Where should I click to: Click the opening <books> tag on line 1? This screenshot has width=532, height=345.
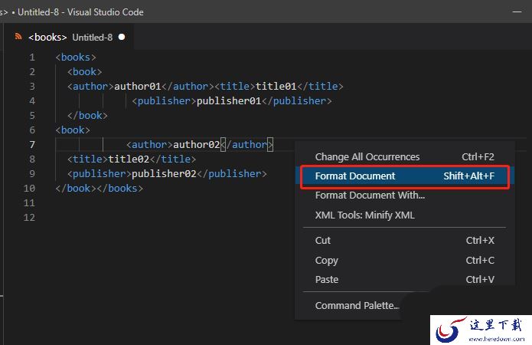click(x=76, y=57)
